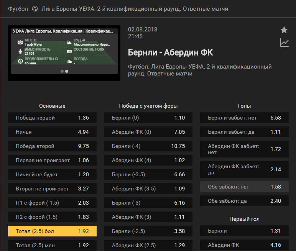Select bet Вторая не проиграет 3.27

click(52, 189)
